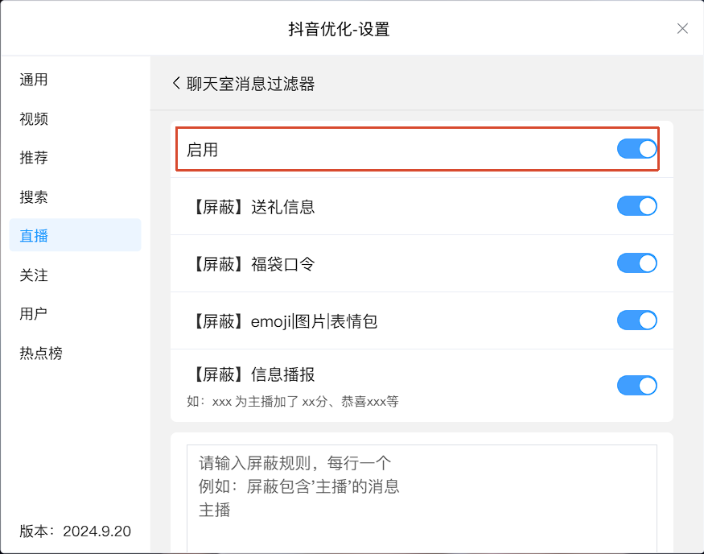This screenshot has width=704, height=554.
Task: Toggle the 启用 switch
Action: coord(636,149)
